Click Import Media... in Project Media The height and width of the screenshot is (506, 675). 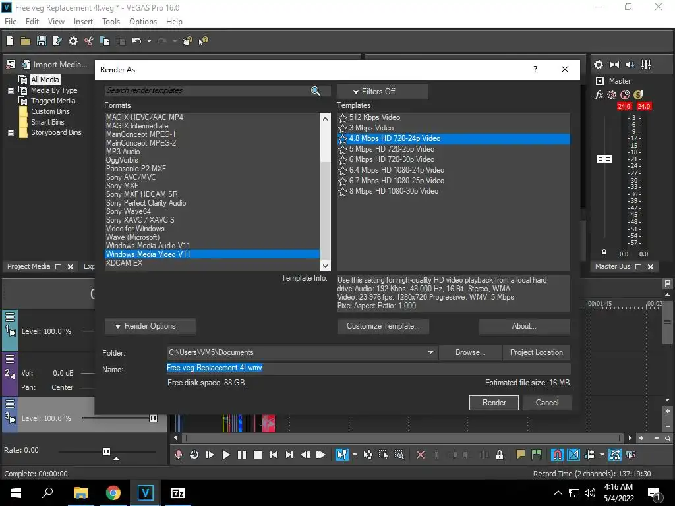point(55,65)
